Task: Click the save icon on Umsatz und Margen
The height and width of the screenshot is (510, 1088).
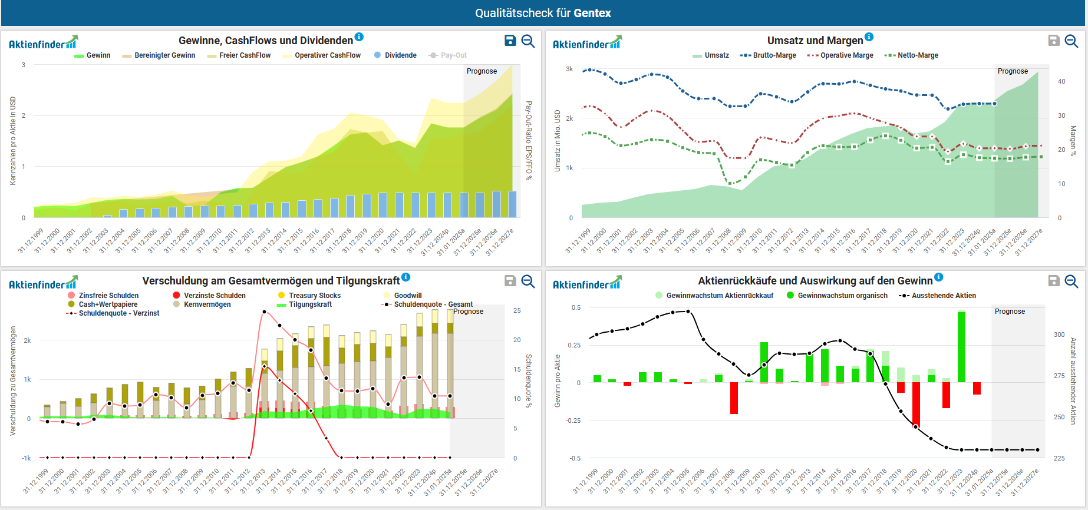Action: coord(1054,41)
